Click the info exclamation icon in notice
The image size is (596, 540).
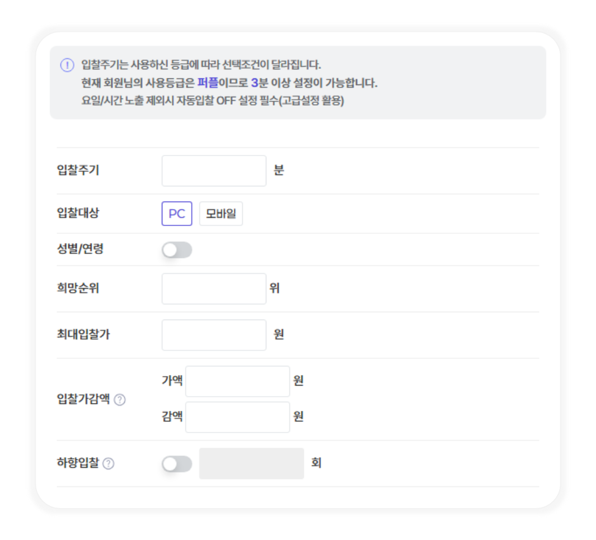tap(67, 65)
